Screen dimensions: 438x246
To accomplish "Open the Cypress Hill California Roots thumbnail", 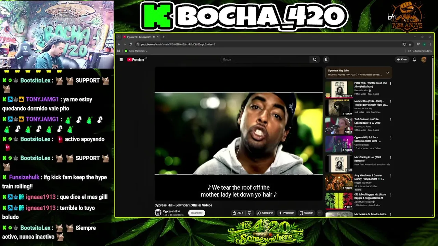I will click(x=339, y=144).
